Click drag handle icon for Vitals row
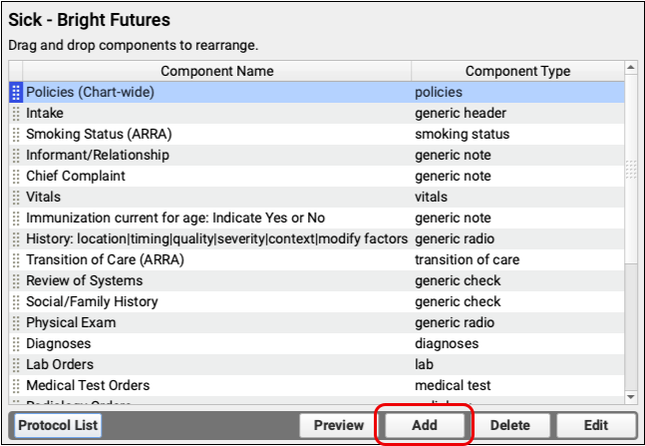 (16, 198)
